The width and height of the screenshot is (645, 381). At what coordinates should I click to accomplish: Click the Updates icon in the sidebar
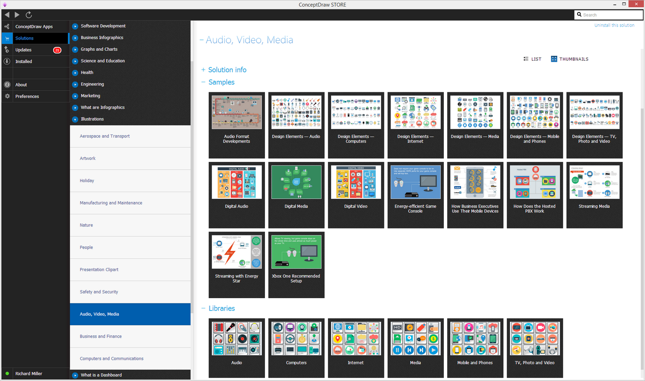point(7,50)
